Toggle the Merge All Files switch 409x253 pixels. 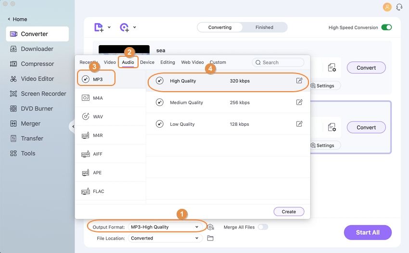[263, 227]
